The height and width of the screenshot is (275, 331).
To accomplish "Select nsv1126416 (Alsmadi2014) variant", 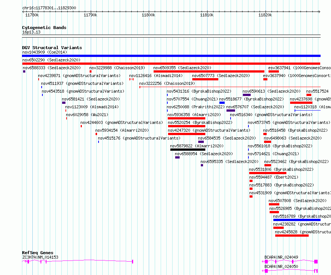I will (x=132, y=79).
